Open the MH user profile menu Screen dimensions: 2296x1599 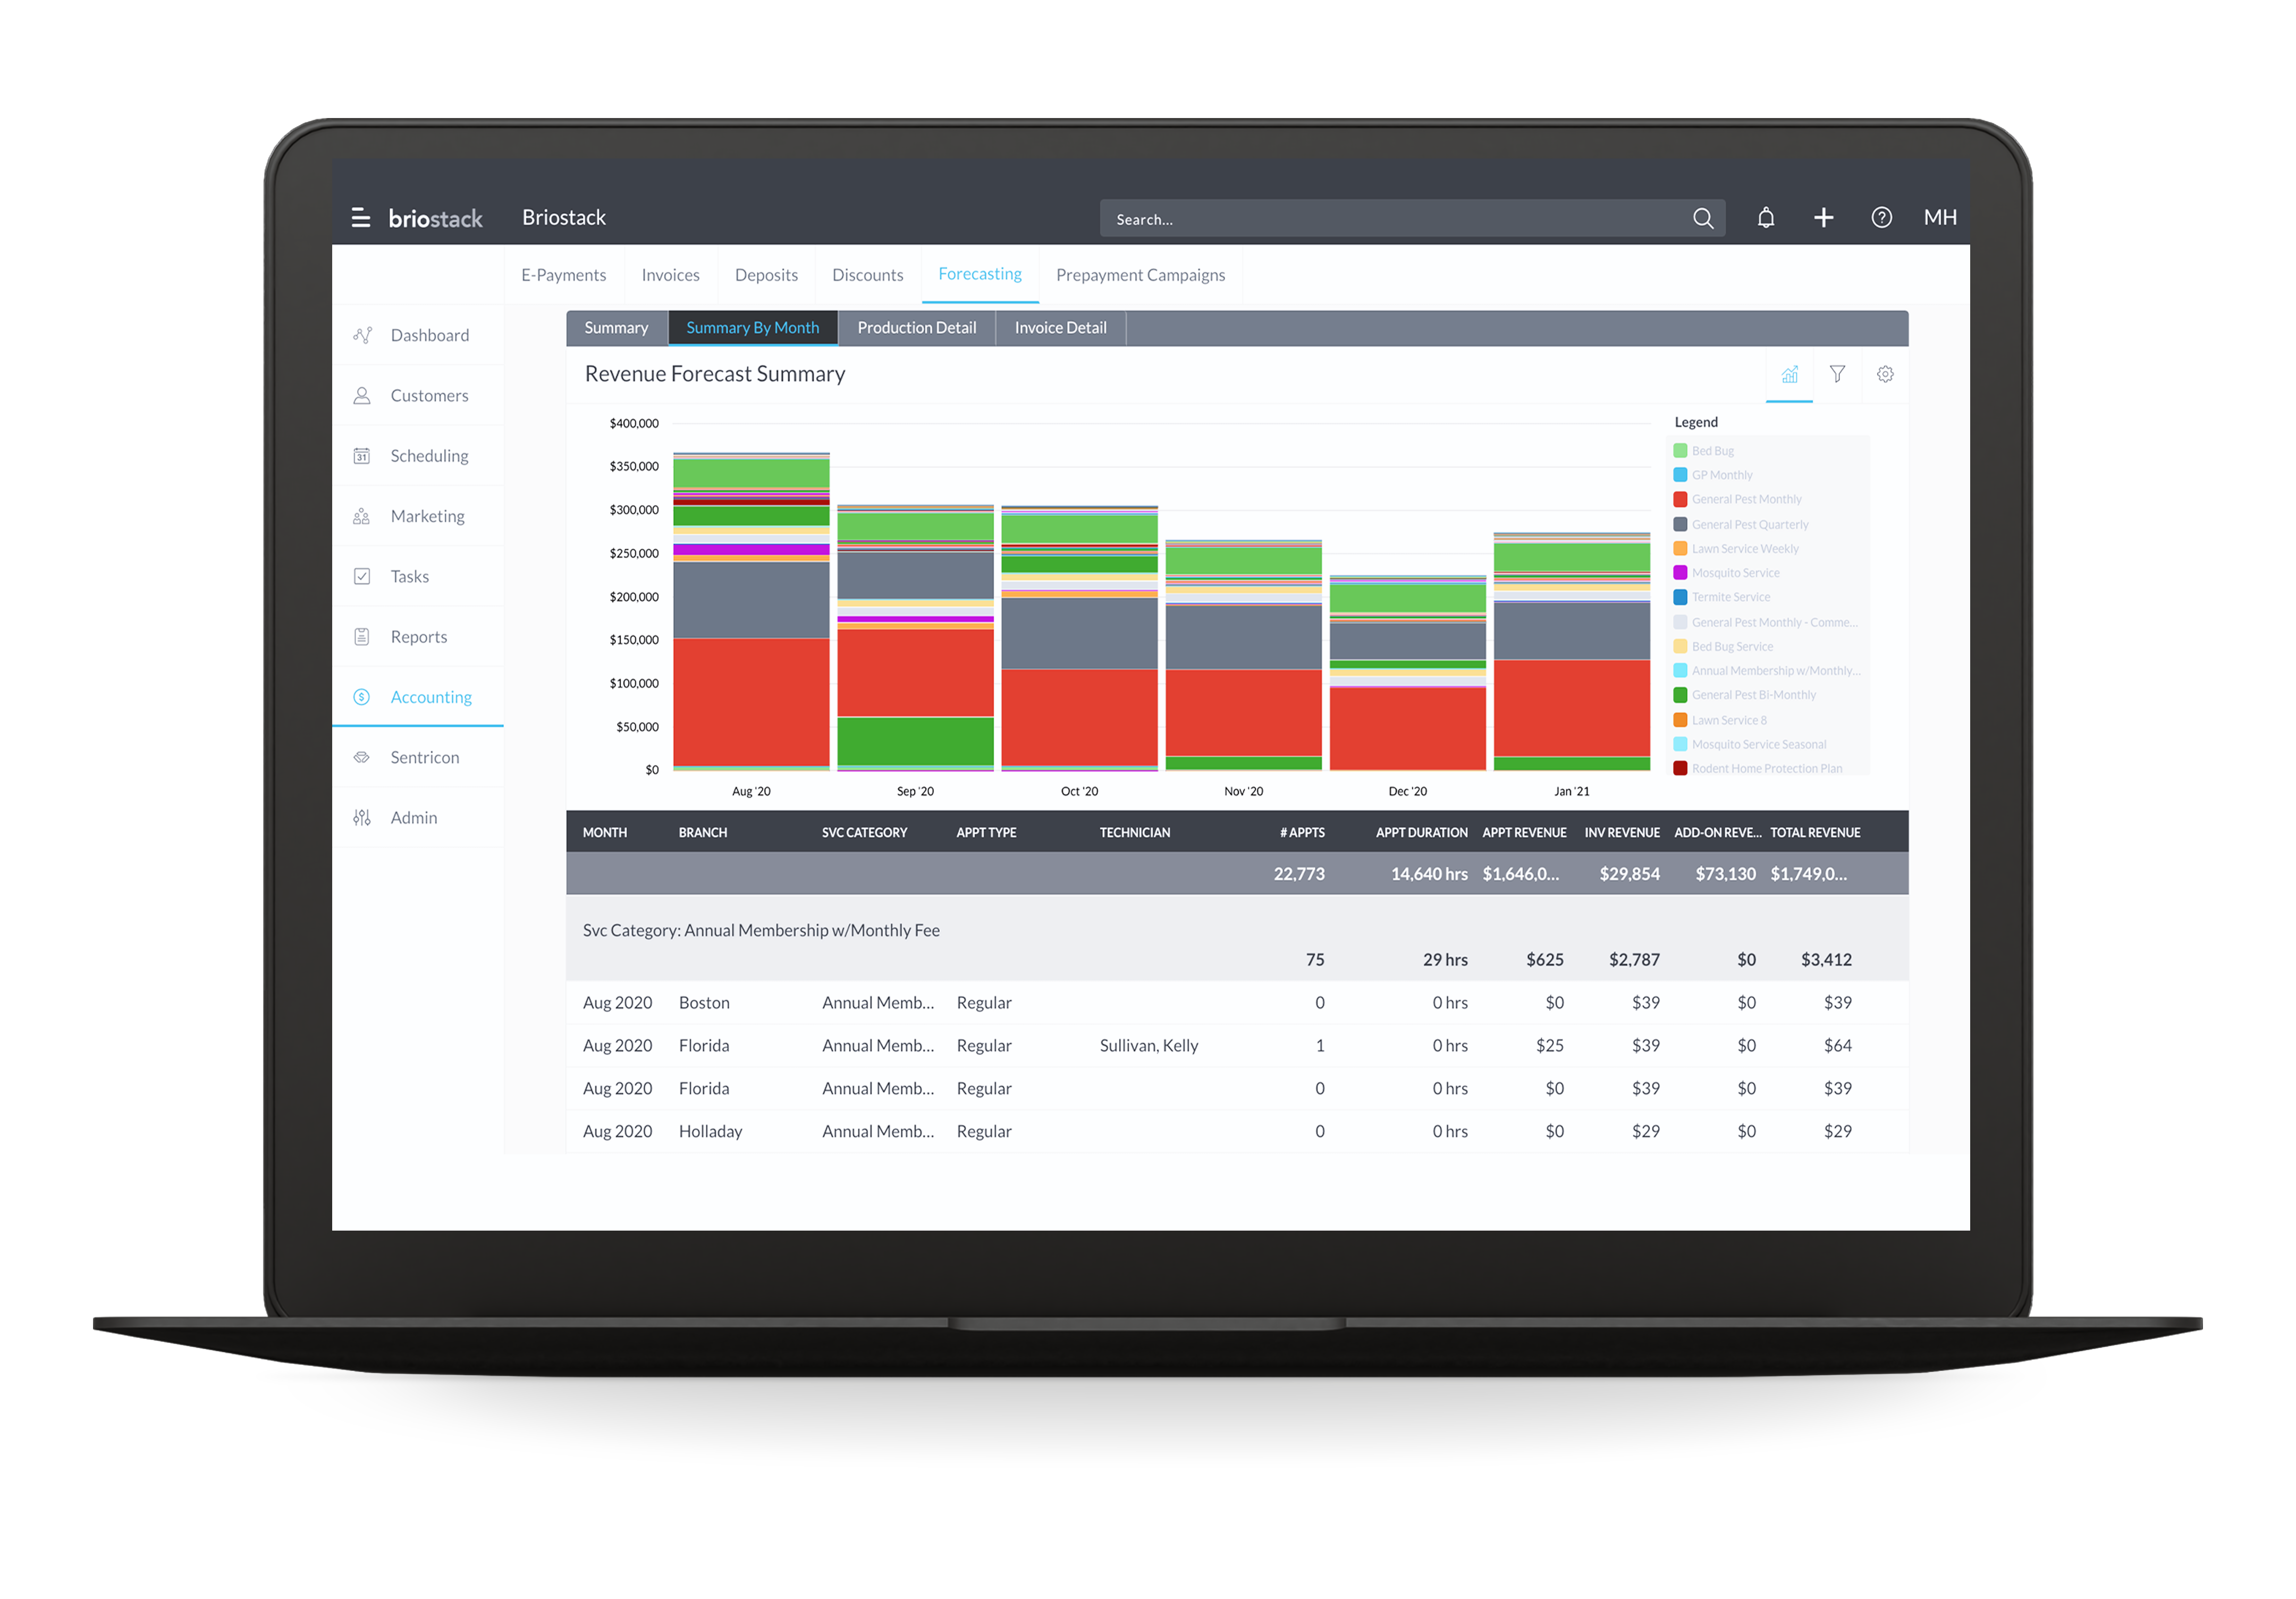pos(1940,218)
